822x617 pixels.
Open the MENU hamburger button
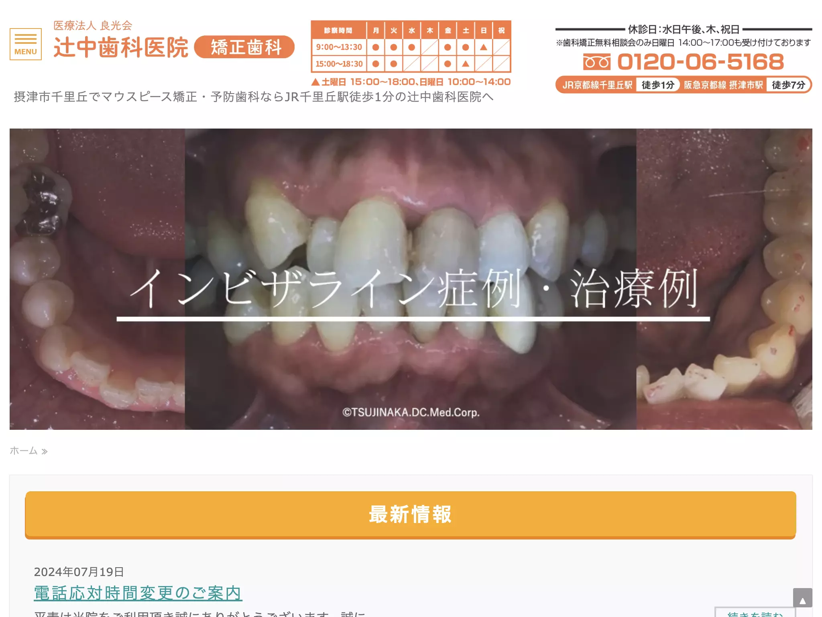(x=26, y=44)
